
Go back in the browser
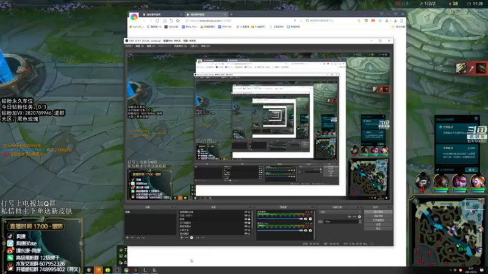[145, 21]
